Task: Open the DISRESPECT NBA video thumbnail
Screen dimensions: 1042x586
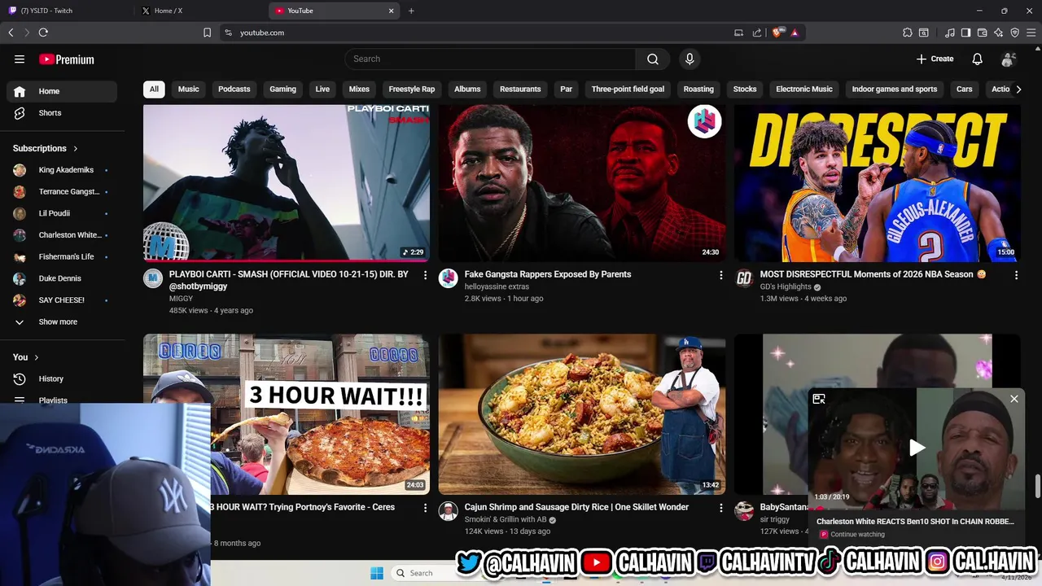Action: click(x=877, y=183)
